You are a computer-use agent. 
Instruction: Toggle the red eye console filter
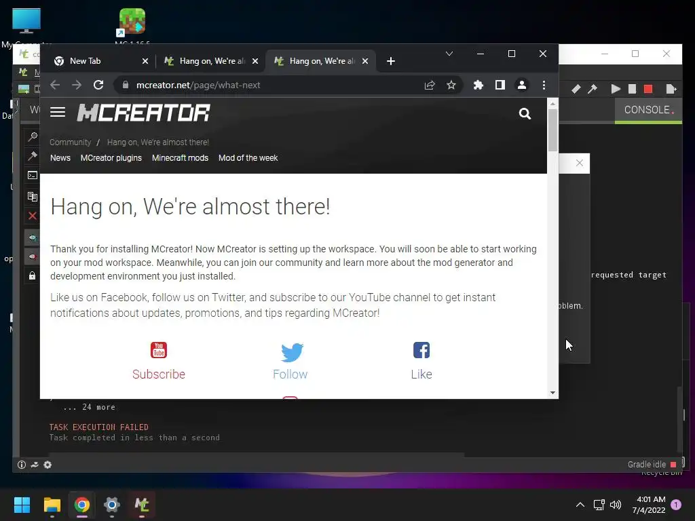(x=33, y=256)
